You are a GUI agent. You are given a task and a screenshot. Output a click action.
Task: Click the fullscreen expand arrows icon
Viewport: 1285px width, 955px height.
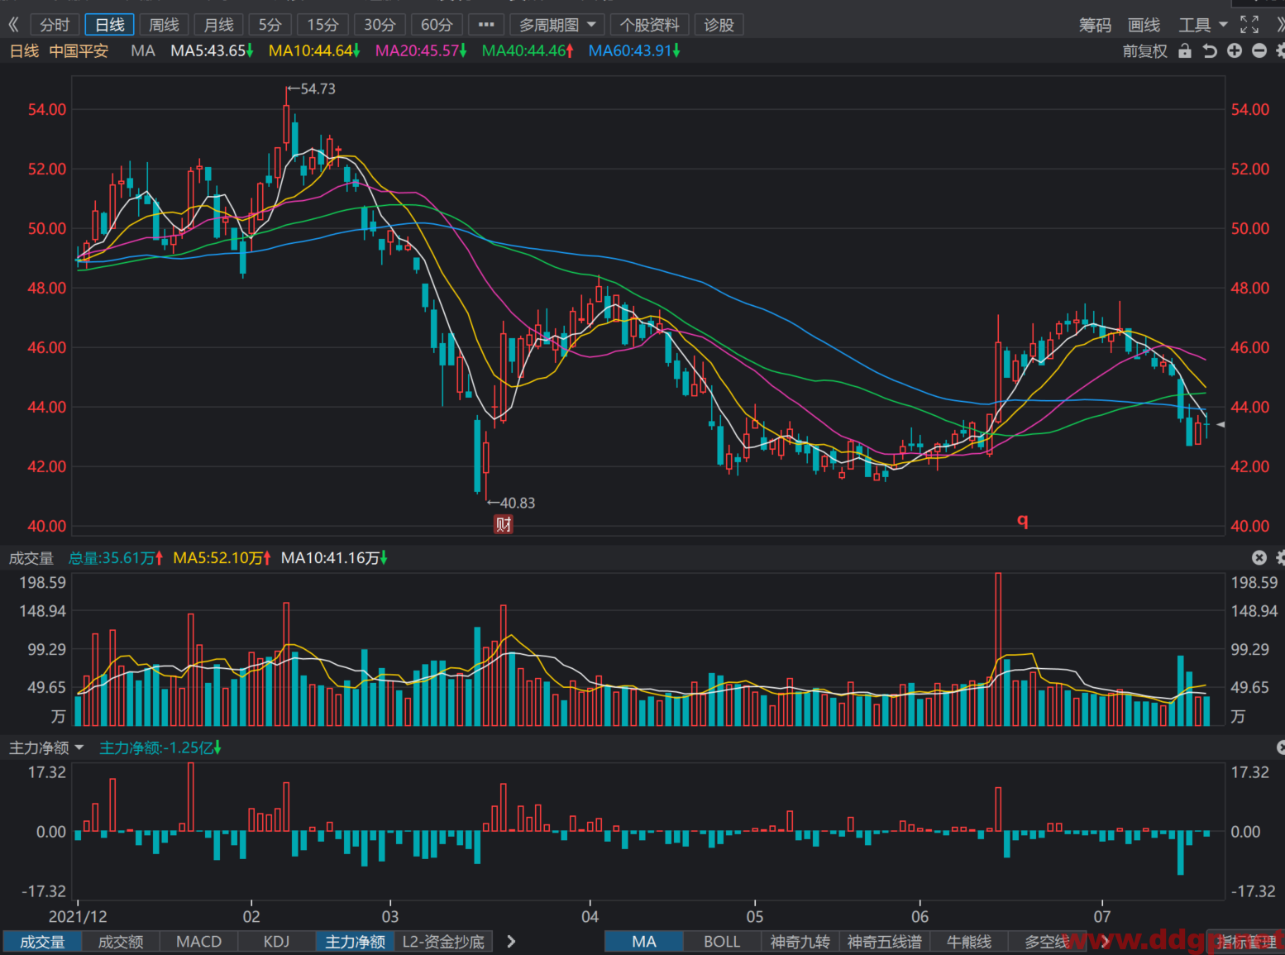pos(1249,25)
